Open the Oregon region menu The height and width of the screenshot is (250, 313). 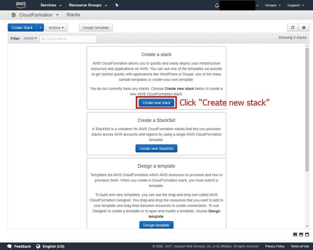[x=273, y=5]
